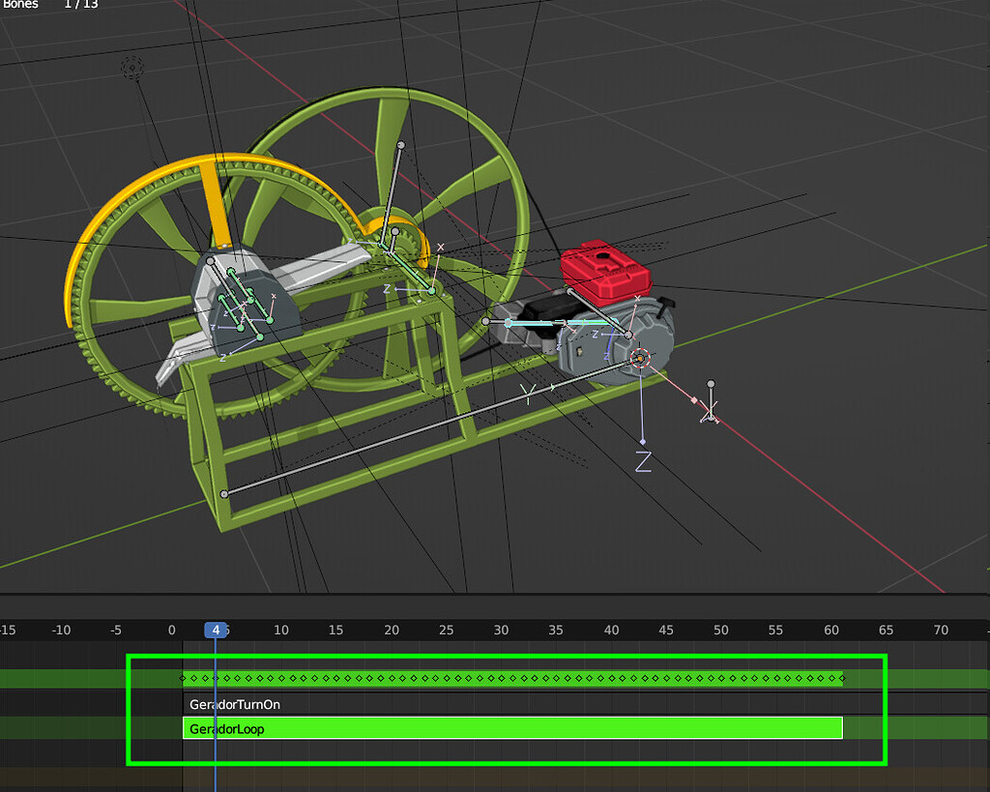This screenshot has width=990, height=792.
Task: Select the last keyframe diamond near frame 60
Action: coord(843,679)
